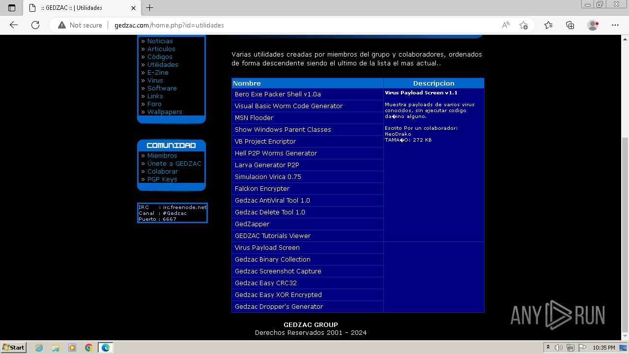Open the Windows Start button
629x354 pixels.
click(13, 347)
